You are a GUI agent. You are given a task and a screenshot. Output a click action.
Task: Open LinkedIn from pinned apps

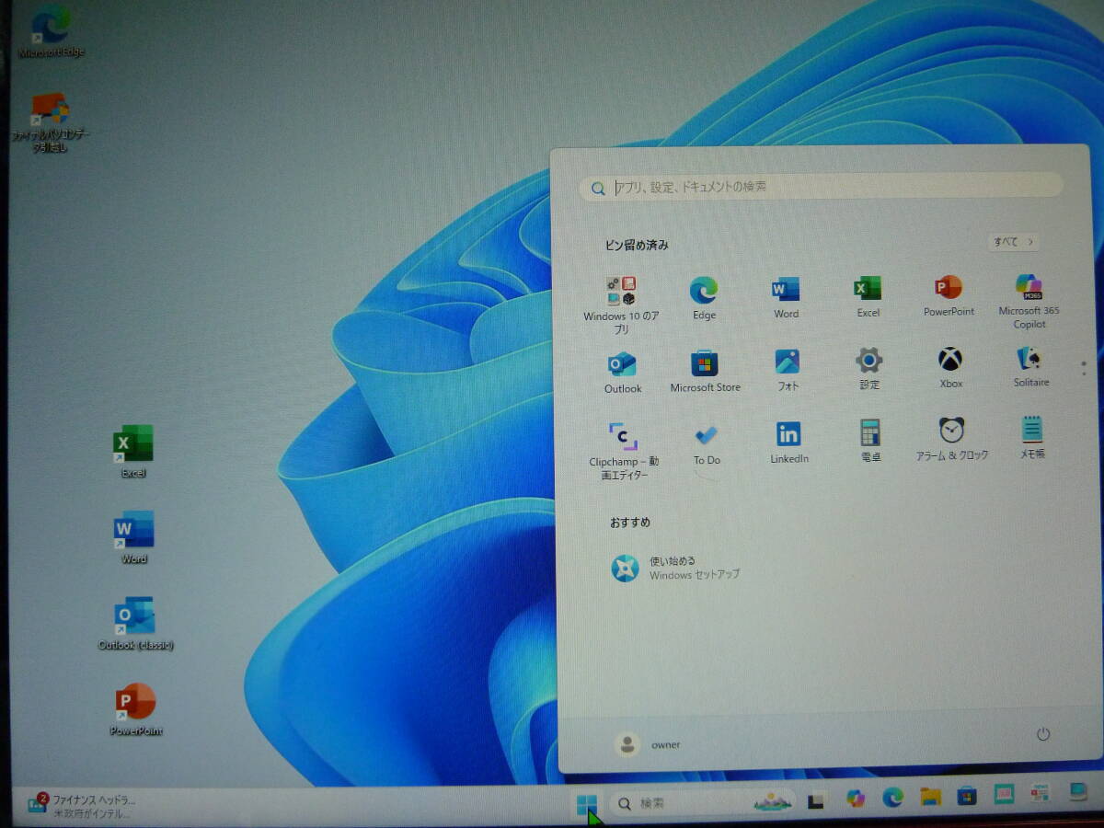788,443
